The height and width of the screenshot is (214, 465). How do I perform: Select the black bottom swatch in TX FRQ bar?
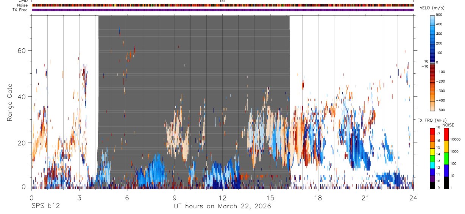click(432, 185)
